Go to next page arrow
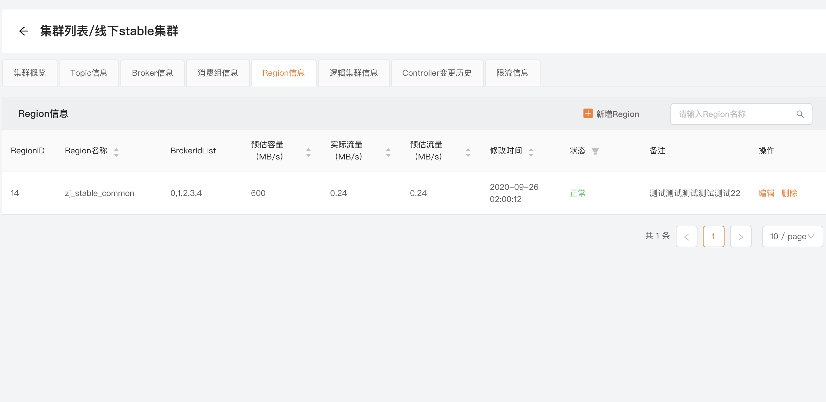Screen dimensions: 826x402 point(740,236)
